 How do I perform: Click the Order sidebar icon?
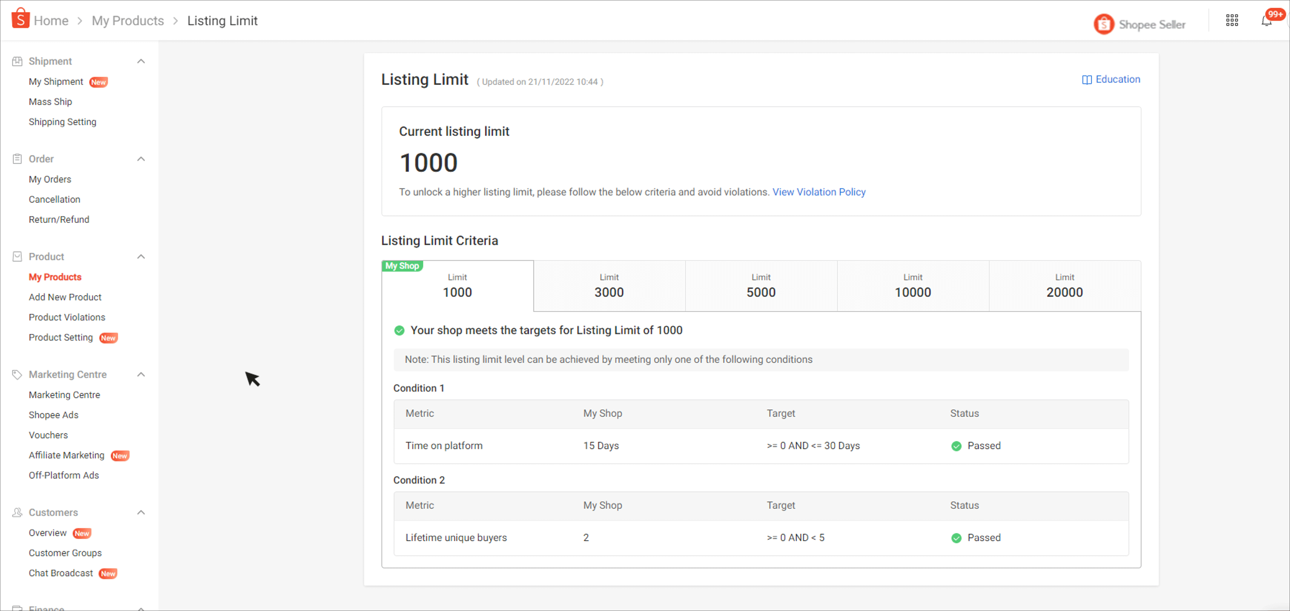(x=17, y=159)
